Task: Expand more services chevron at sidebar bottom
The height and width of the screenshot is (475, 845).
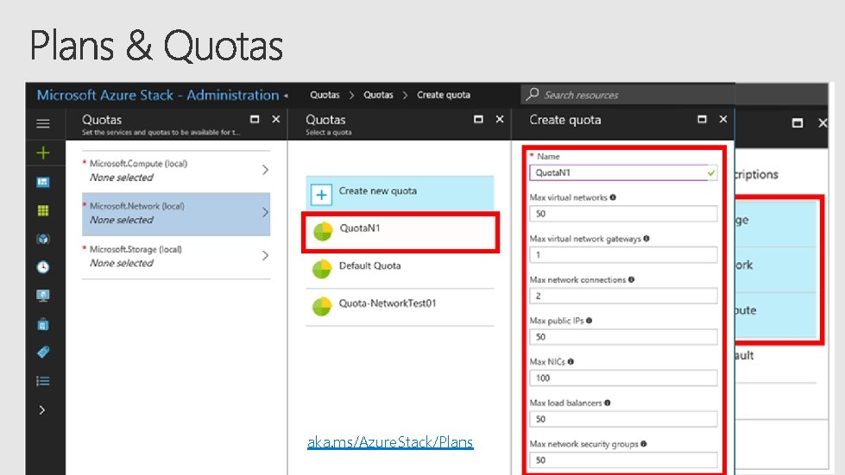Action: pyautogui.click(x=42, y=409)
